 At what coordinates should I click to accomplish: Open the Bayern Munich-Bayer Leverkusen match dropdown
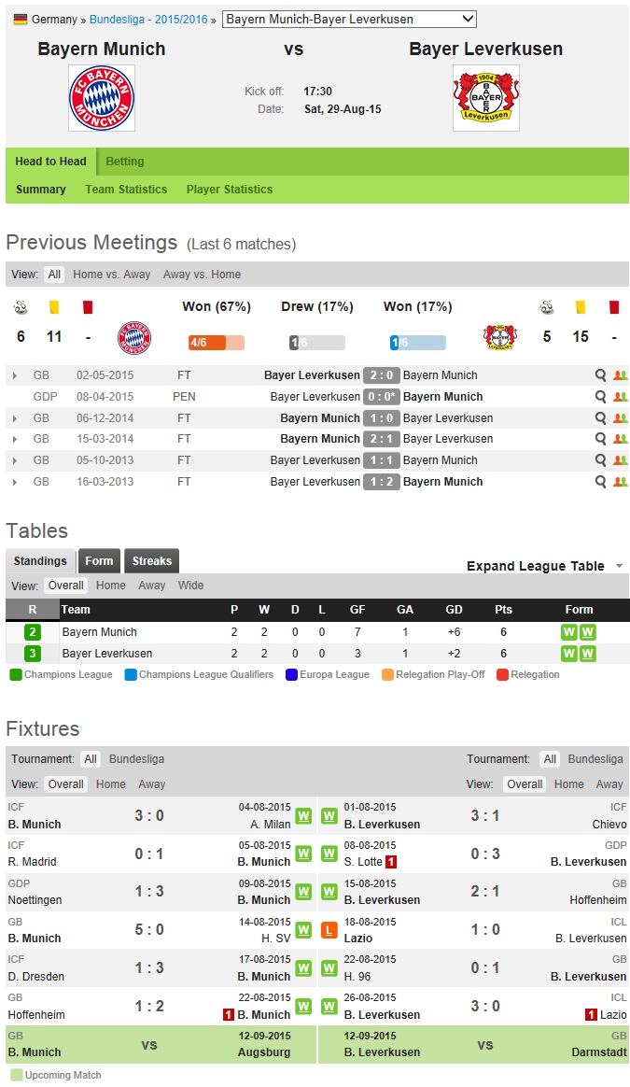click(349, 19)
